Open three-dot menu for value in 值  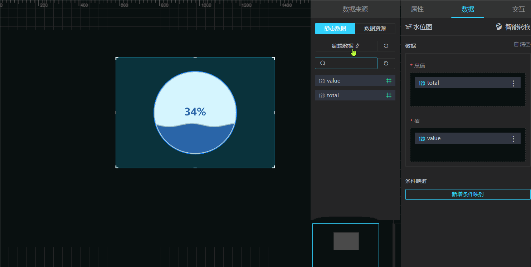pos(513,139)
